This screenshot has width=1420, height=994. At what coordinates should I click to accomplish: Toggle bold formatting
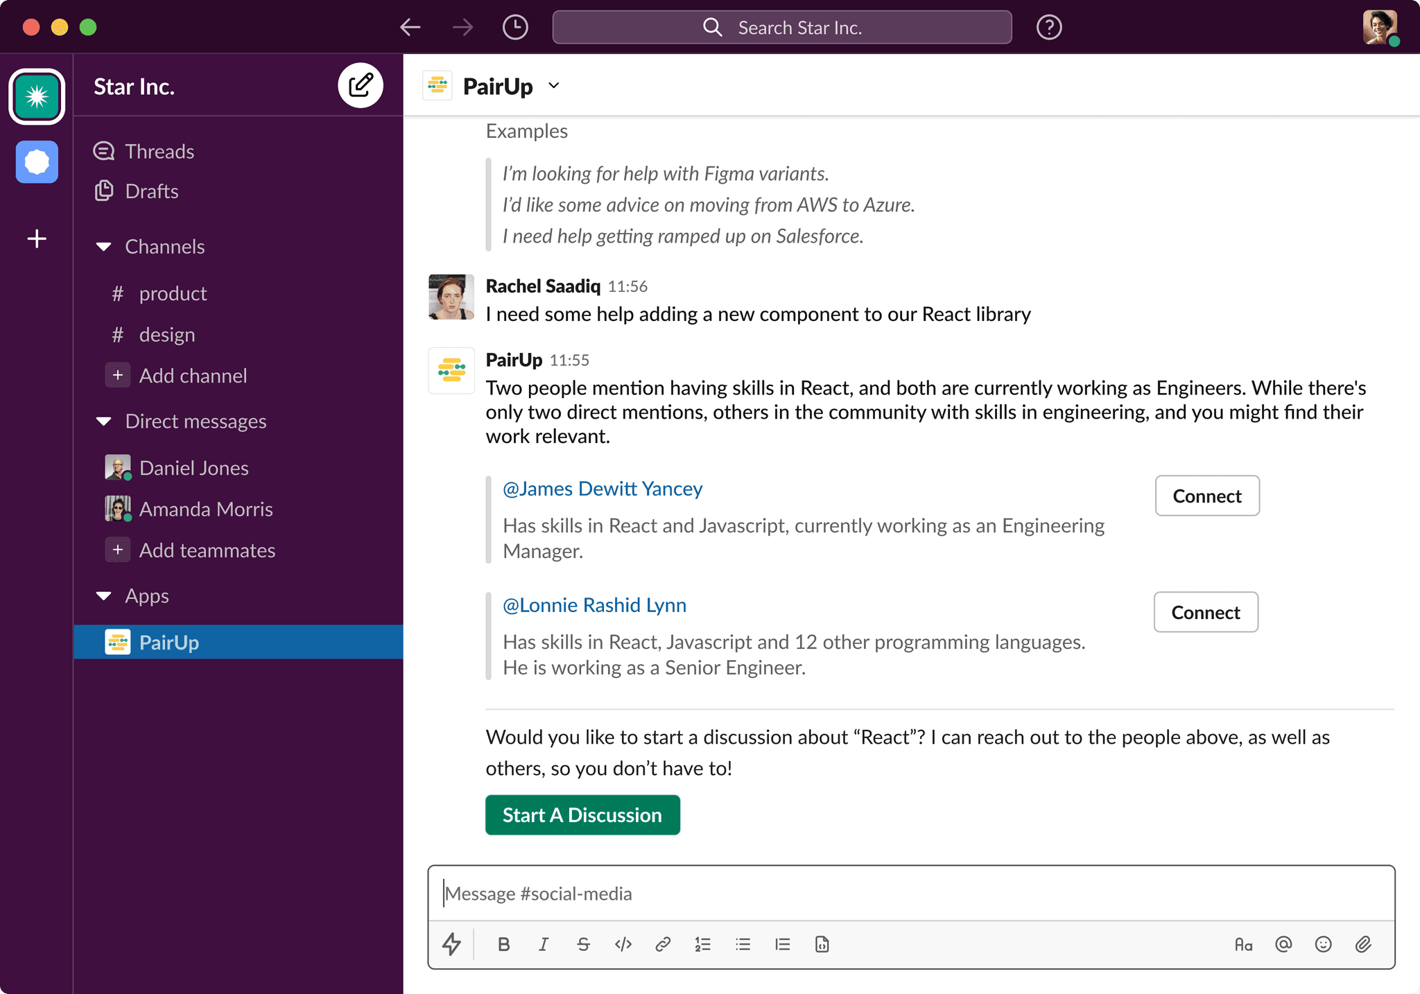[504, 944]
